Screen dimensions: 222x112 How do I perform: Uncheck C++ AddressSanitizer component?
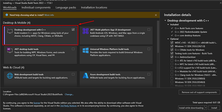point(172,57)
